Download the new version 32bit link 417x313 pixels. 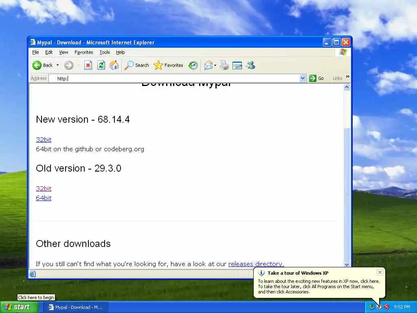pos(44,139)
